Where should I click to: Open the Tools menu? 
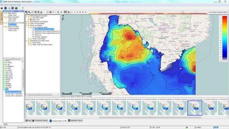coord(6,5)
